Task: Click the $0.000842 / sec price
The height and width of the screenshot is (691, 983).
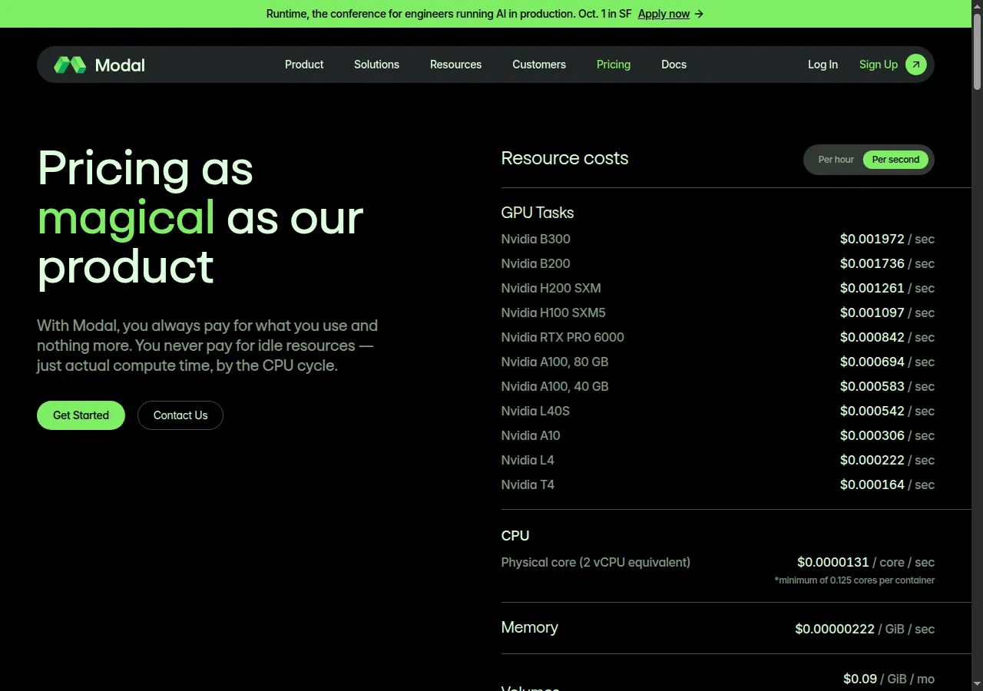Action: pos(887,337)
